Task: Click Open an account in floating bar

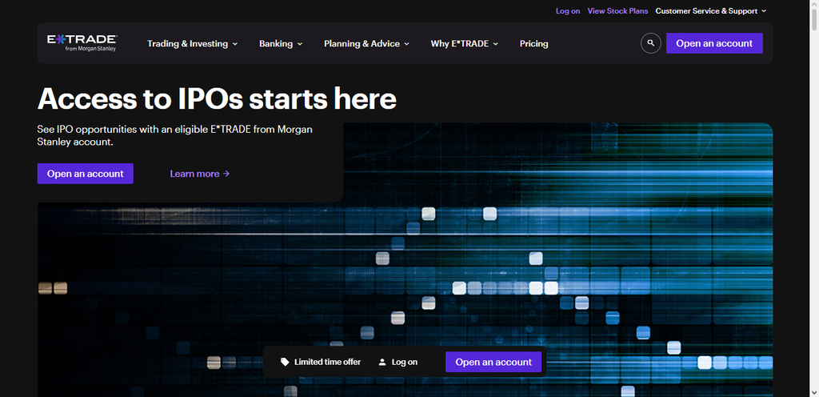Action: (x=493, y=362)
